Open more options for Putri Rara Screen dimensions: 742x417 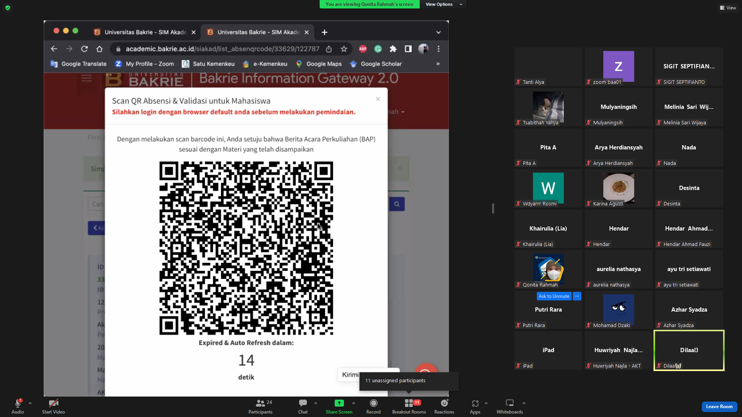click(x=577, y=296)
